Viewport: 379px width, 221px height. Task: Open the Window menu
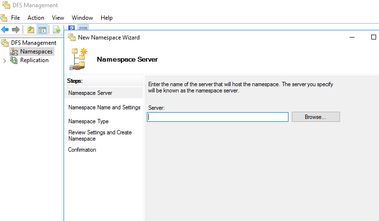coord(82,18)
